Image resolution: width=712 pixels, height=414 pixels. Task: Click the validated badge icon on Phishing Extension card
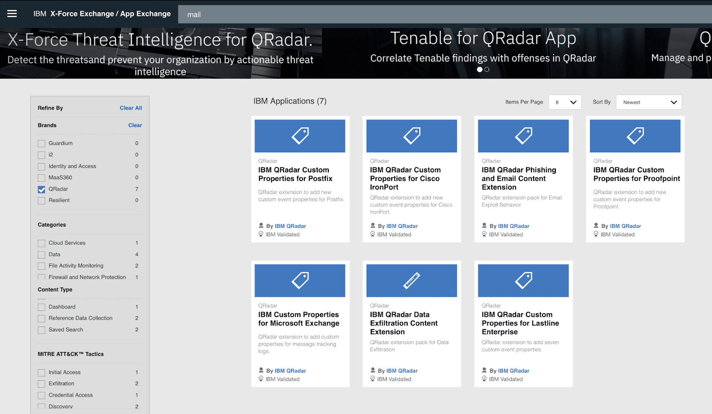pos(485,234)
